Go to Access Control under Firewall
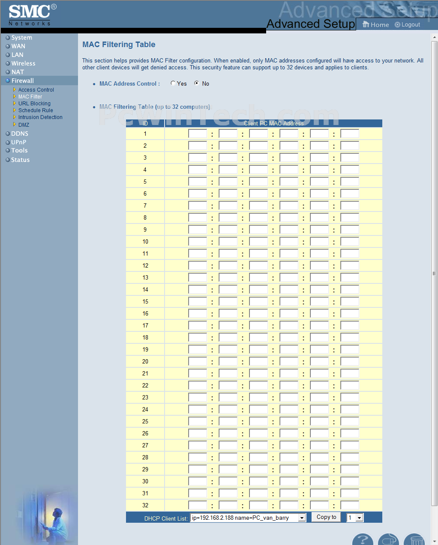438x545 pixels. (36, 90)
